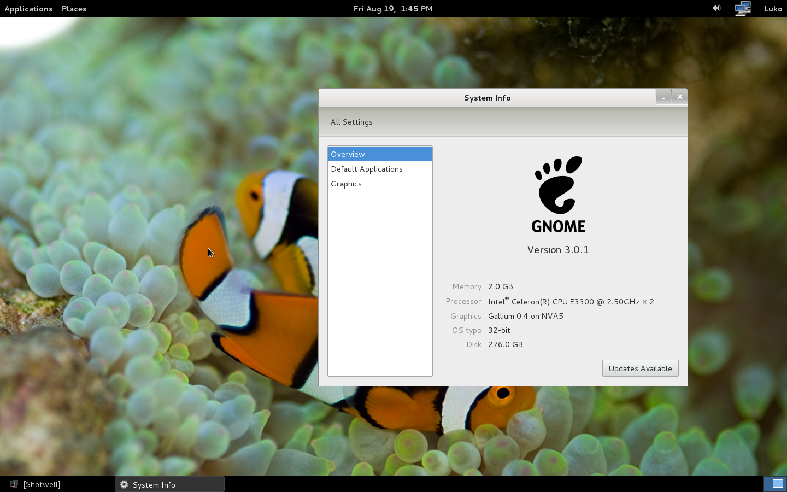Click the Version 3.0.1 text
Image resolution: width=787 pixels, height=492 pixels.
tap(558, 250)
